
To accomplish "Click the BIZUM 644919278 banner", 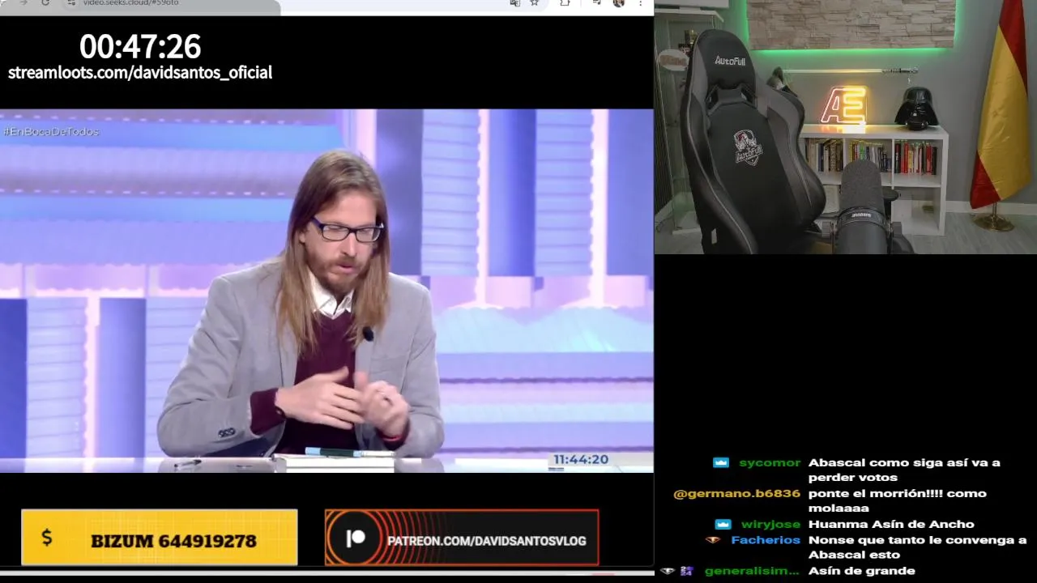I will point(160,538).
